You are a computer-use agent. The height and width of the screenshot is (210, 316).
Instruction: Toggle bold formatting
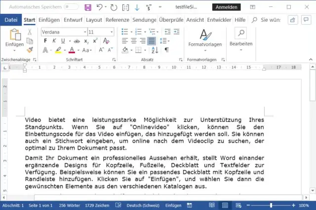[x=46, y=41]
